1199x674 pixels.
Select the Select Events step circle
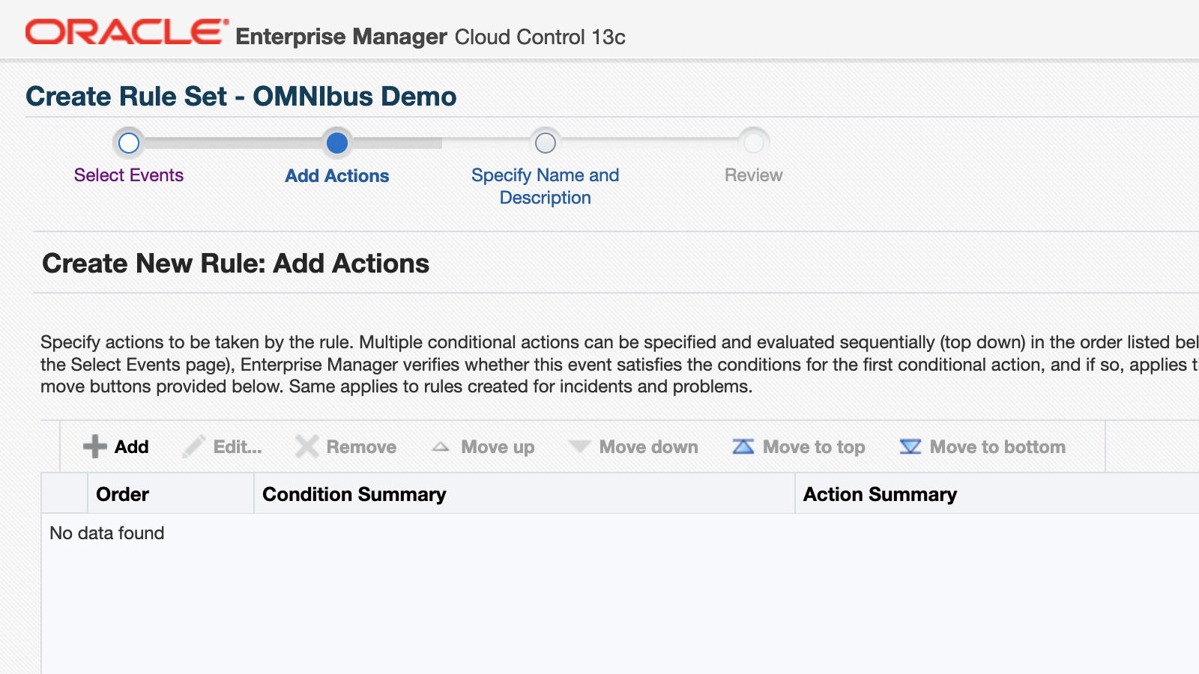click(129, 142)
